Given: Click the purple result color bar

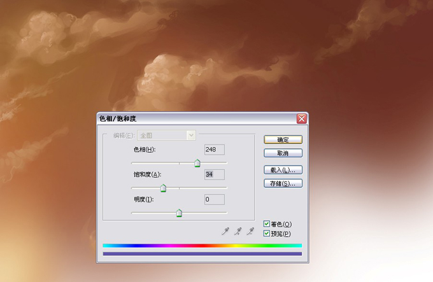Looking at the screenshot, I should coord(202,254).
